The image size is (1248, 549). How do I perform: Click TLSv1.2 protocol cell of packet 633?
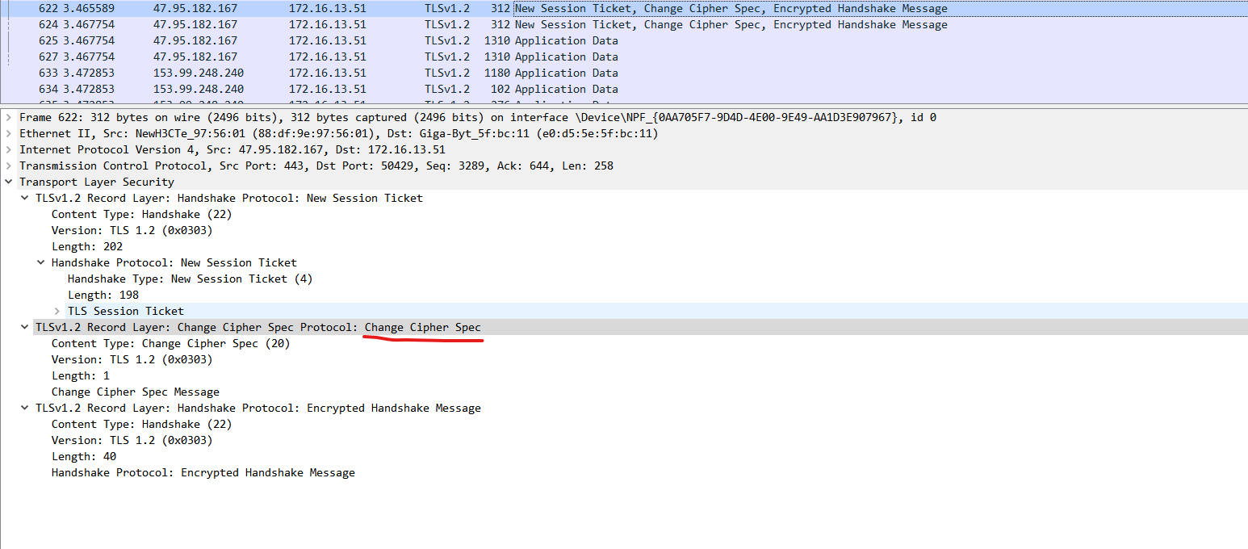click(x=447, y=73)
